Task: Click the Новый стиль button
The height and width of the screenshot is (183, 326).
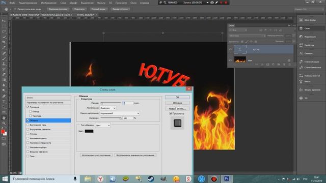Action: [177, 109]
